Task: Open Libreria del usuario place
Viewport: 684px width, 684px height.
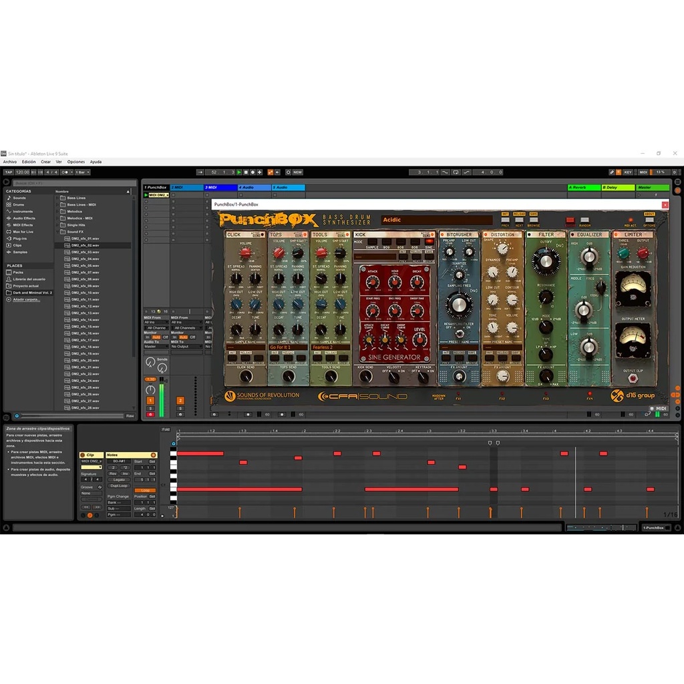Action: [x=29, y=279]
